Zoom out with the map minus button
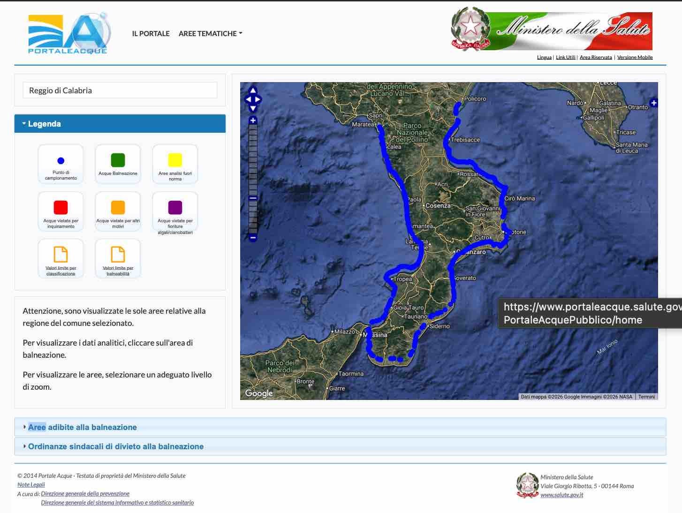Image resolution: width=682 pixels, height=513 pixels. click(x=253, y=237)
